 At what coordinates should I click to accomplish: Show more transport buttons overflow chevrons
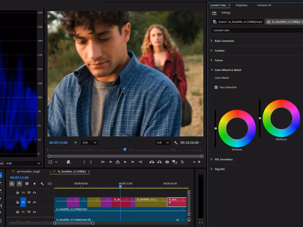(194, 162)
